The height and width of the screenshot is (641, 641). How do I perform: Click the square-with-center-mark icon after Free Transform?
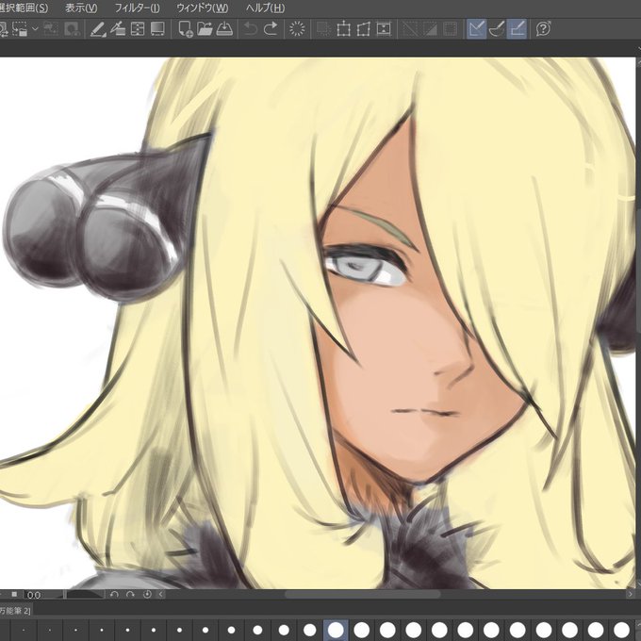[384, 29]
